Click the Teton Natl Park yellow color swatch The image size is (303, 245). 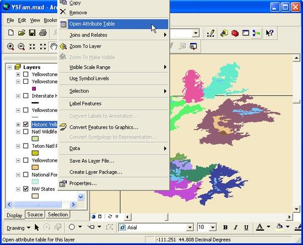(35, 153)
